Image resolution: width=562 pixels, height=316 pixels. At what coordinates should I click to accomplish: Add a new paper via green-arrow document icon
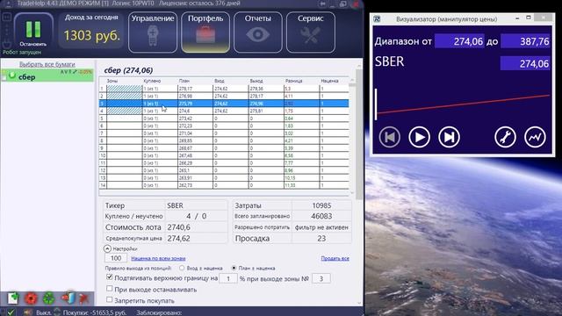point(13,298)
